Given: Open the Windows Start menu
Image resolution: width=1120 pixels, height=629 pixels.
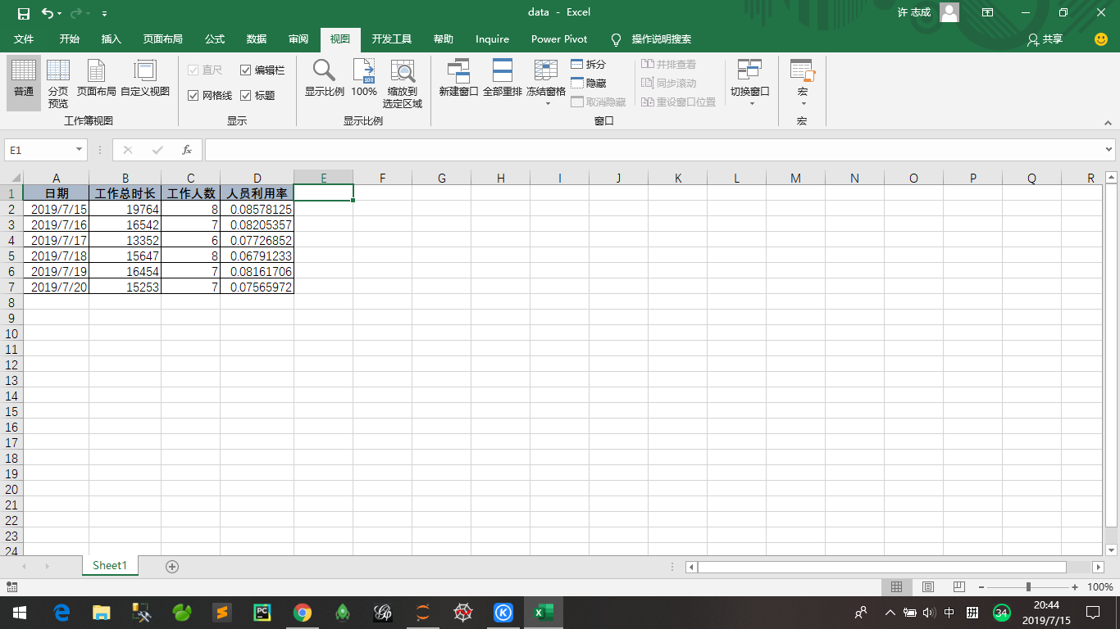Looking at the screenshot, I should 20,613.
